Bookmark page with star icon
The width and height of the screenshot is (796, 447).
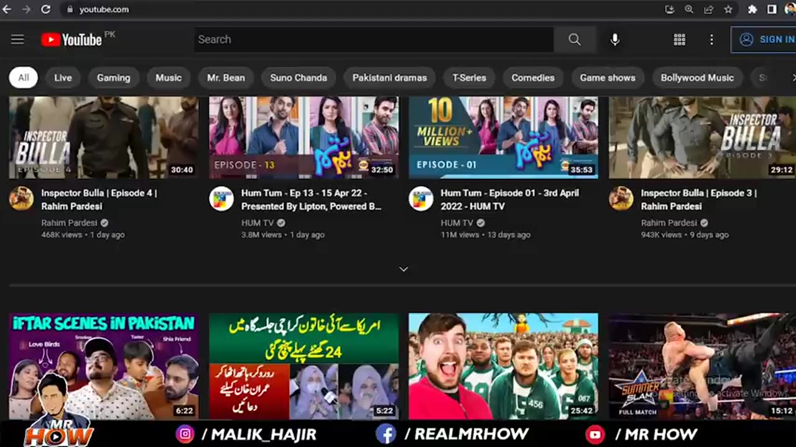[728, 9]
